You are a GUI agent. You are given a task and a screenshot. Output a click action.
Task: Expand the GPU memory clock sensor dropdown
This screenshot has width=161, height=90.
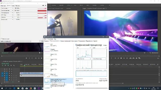pyautogui.click(x=12, y=10)
